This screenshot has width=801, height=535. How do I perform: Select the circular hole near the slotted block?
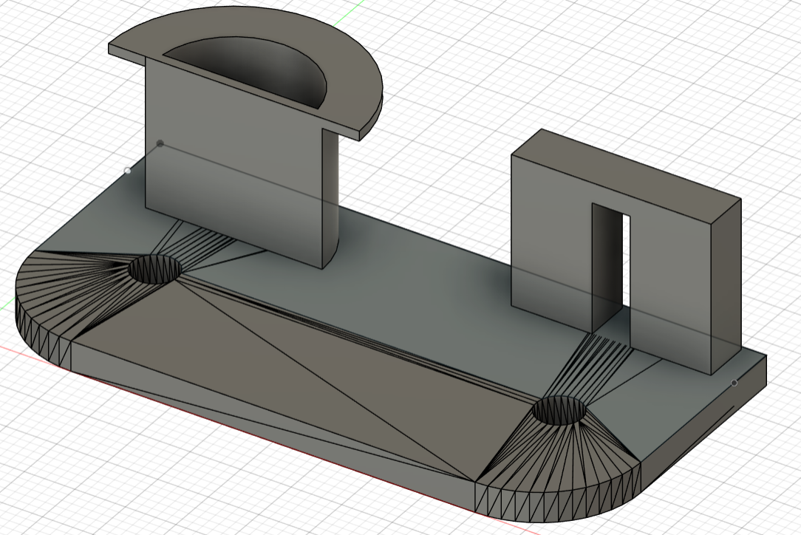[559, 410]
